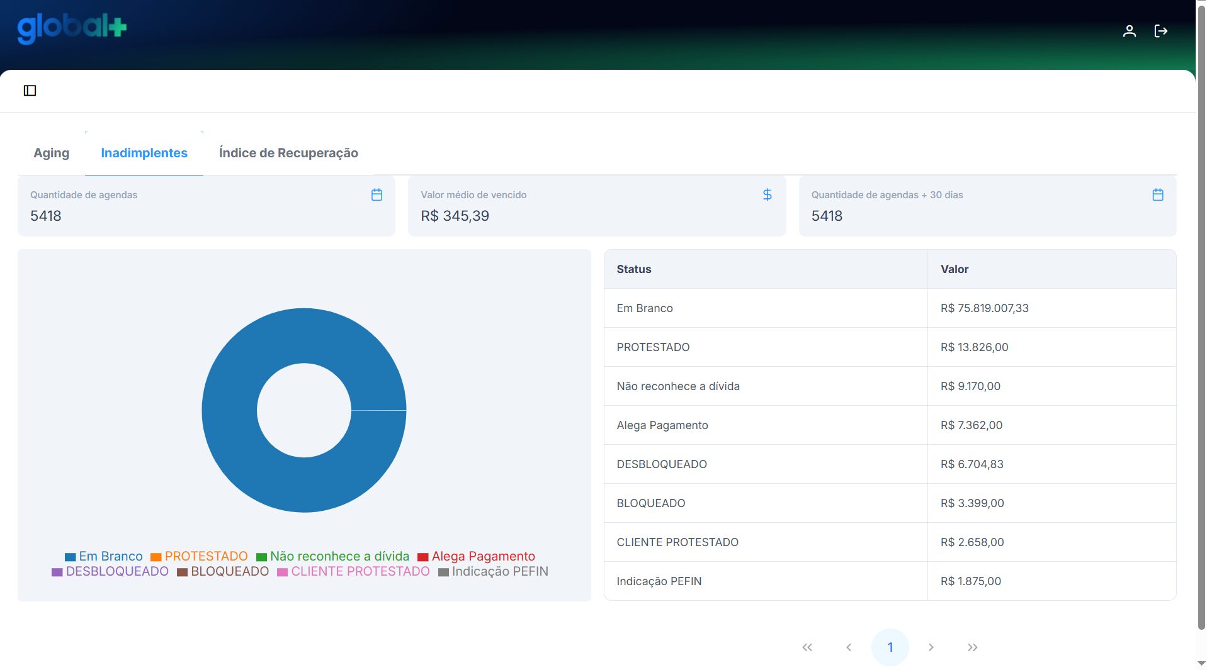The image size is (1207, 670).
Task: Click the global+ logo
Action: tap(72, 28)
